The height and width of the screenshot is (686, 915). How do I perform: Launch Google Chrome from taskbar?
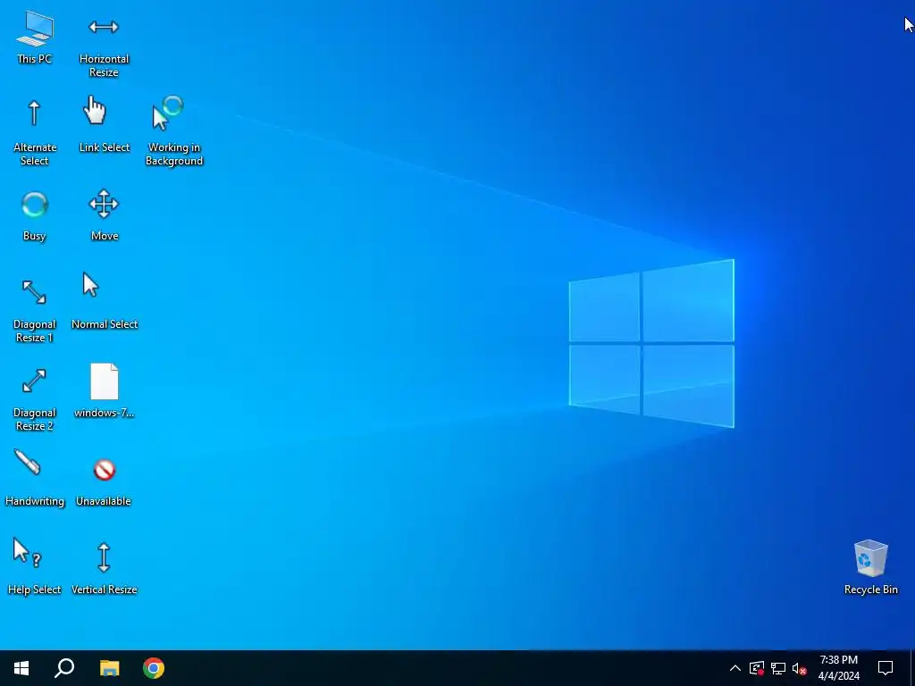(154, 668)
